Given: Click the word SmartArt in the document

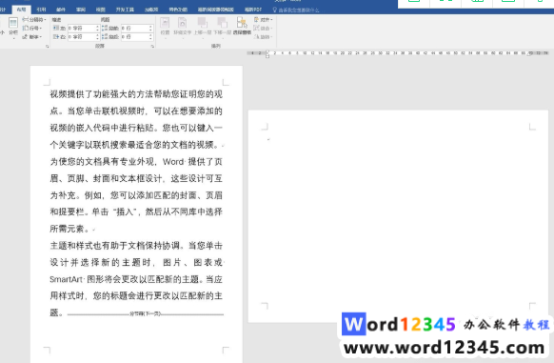Looking at the screenshot, I should coord(66,279).
